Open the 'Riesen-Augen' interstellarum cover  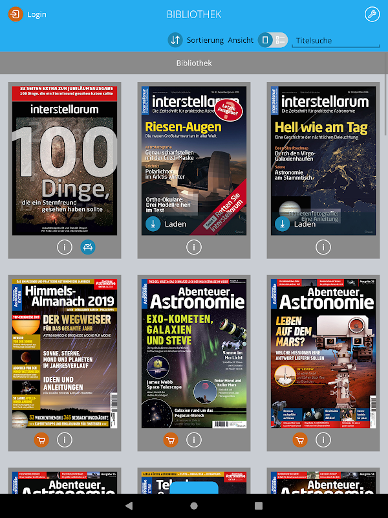click(194, 161)
